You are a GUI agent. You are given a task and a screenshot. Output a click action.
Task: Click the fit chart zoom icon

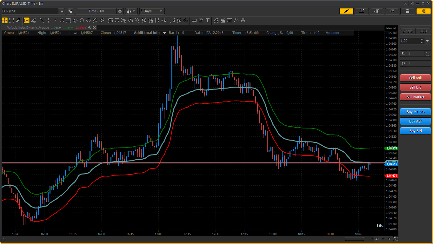click(395, 239)
